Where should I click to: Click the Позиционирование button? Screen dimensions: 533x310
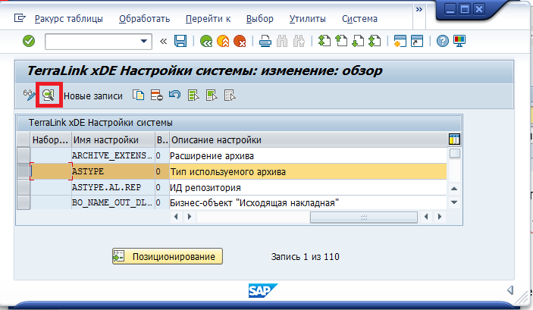168,257
